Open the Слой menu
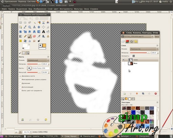 click(50, 9)
